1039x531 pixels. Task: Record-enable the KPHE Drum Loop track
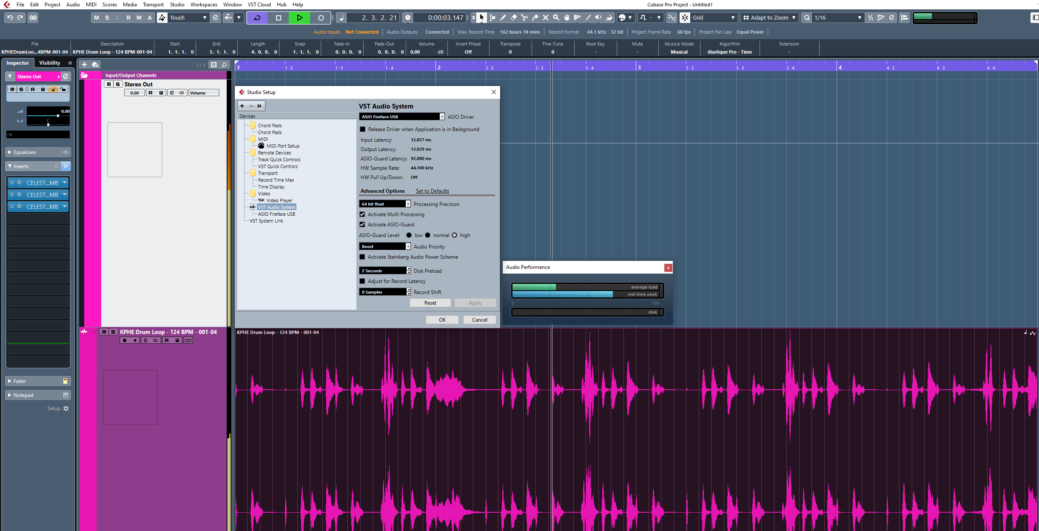[125, 340]
